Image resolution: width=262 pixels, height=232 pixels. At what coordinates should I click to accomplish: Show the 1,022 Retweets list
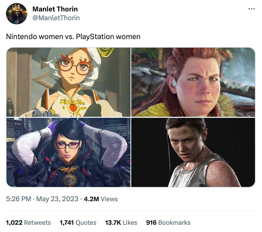28,223
